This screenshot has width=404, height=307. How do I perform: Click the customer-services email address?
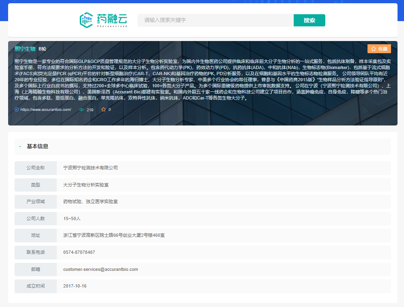[x=101, y=269]
